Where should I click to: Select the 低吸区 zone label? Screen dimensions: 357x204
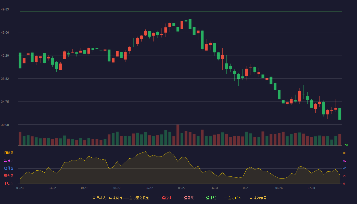coord(9,183)
